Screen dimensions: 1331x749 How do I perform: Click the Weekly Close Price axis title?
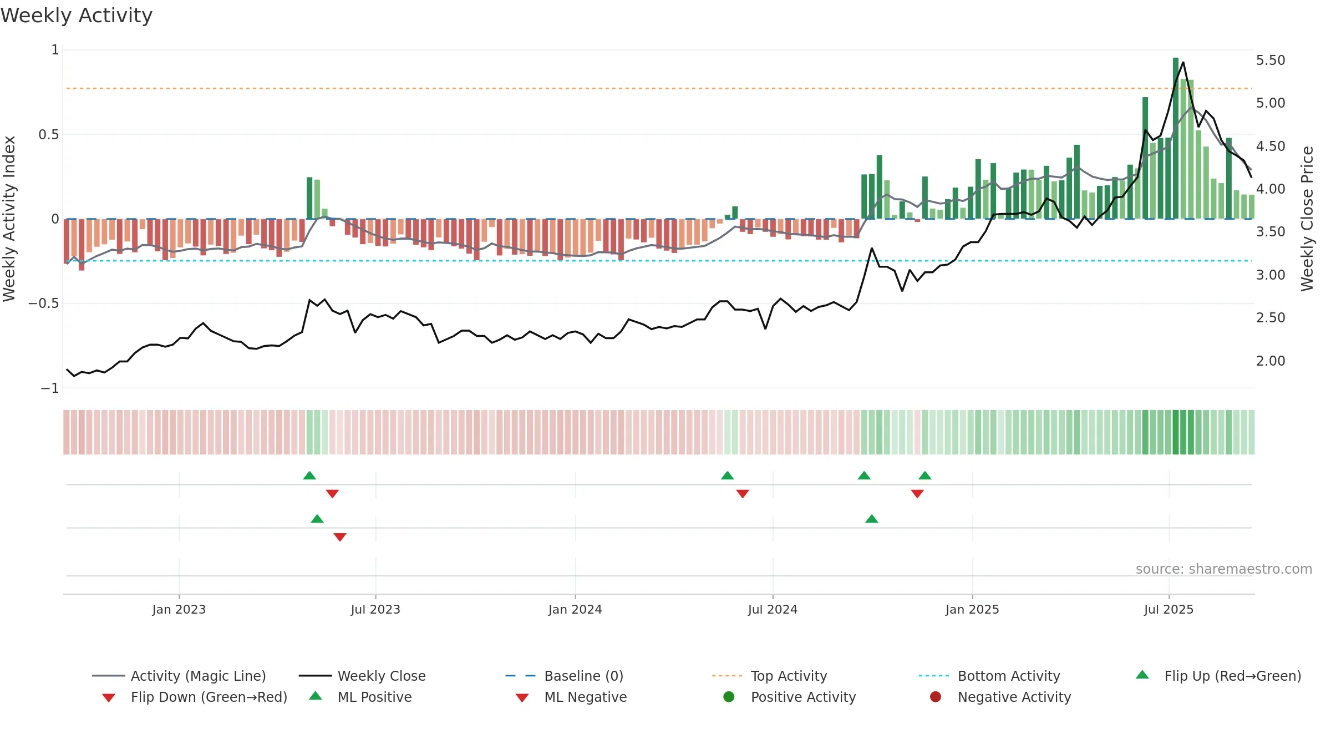pyautogui.click(x=1307, y=219)
